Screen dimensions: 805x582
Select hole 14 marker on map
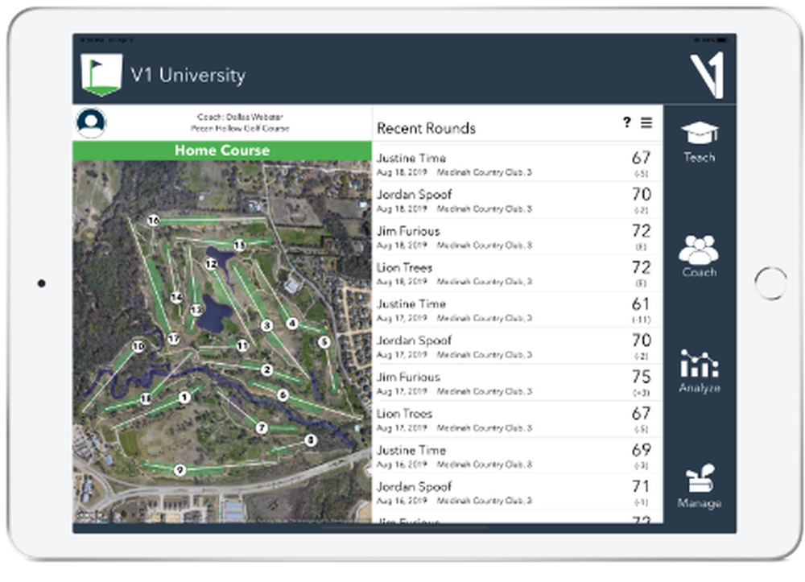(176, 297)
